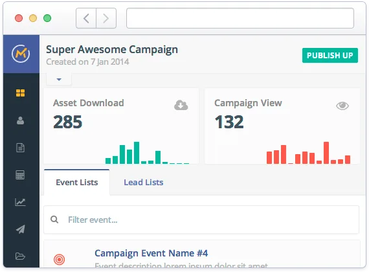
Task: Open the document pages icon in sidebar
Action: tap(20, 148)
